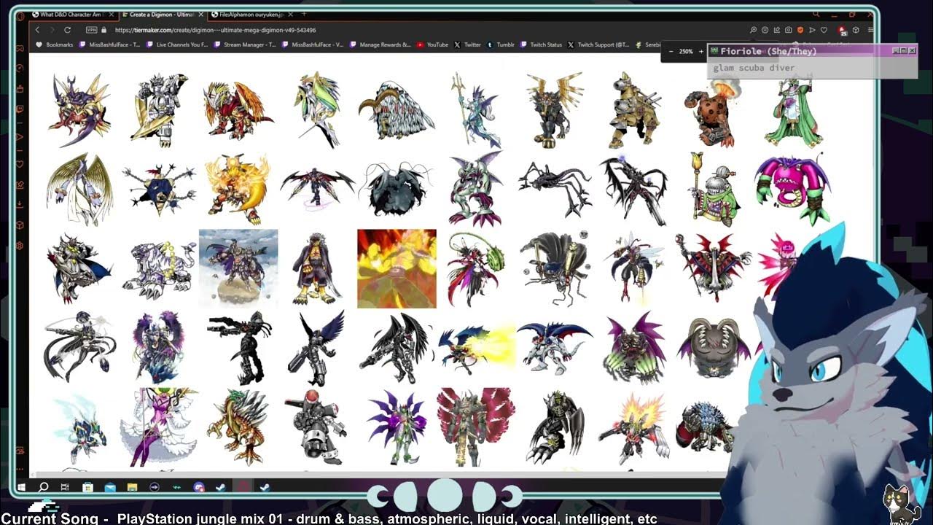Add page to bookmarks with toolbar heart

point(824,30)
